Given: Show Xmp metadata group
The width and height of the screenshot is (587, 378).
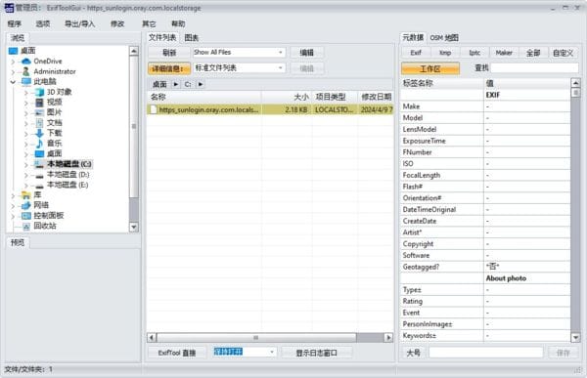Looking at the screenshot, I should [x=445, y=53].
